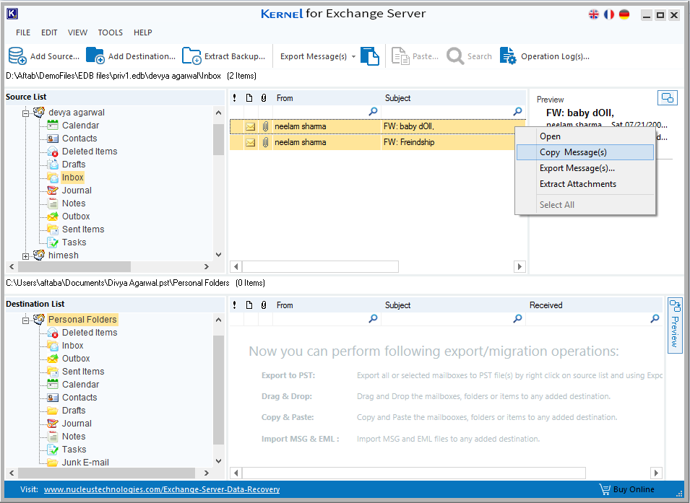Image resolution: width=690 pixels, height=503 pixels.
Task: Collapse the Personal Folders node
Action: tap(25, 320)
